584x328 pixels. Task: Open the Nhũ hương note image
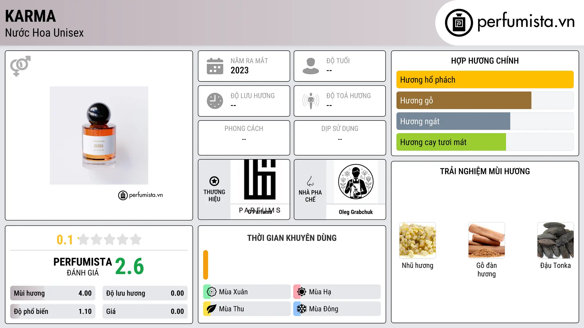(x=417, y=240)
